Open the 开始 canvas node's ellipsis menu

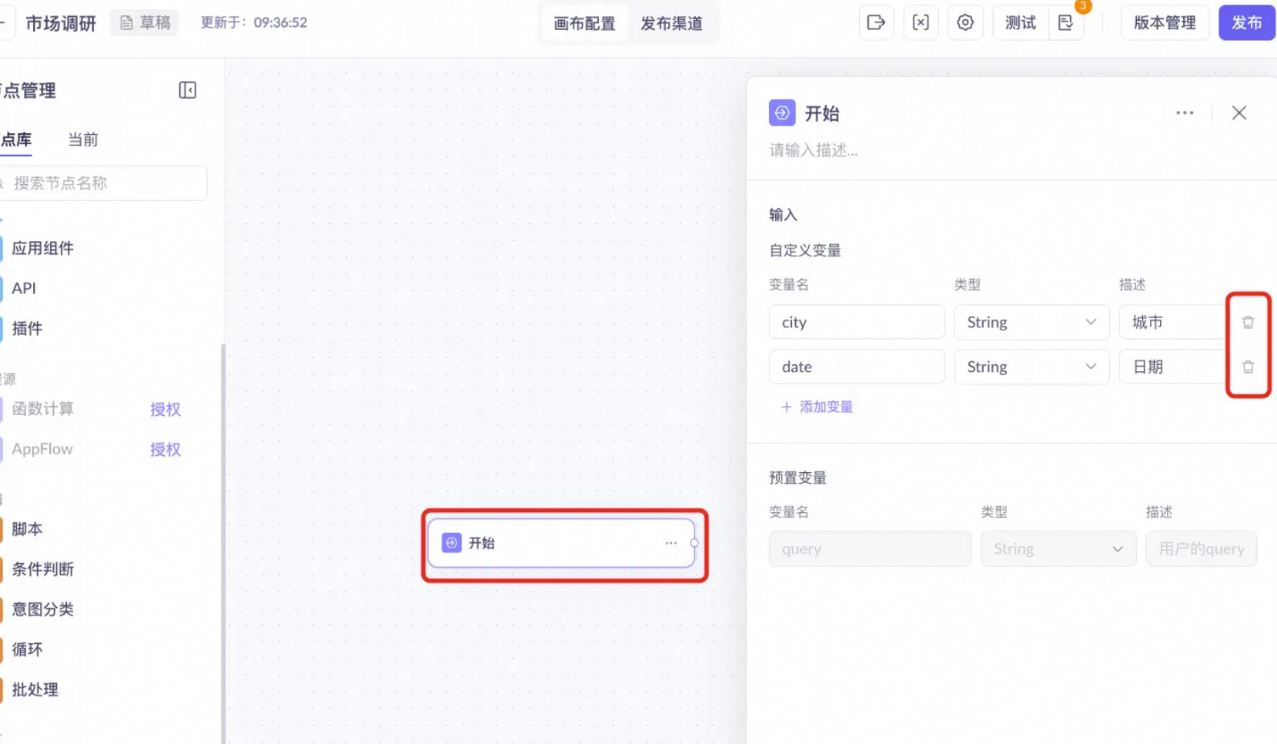coord(671,543)
